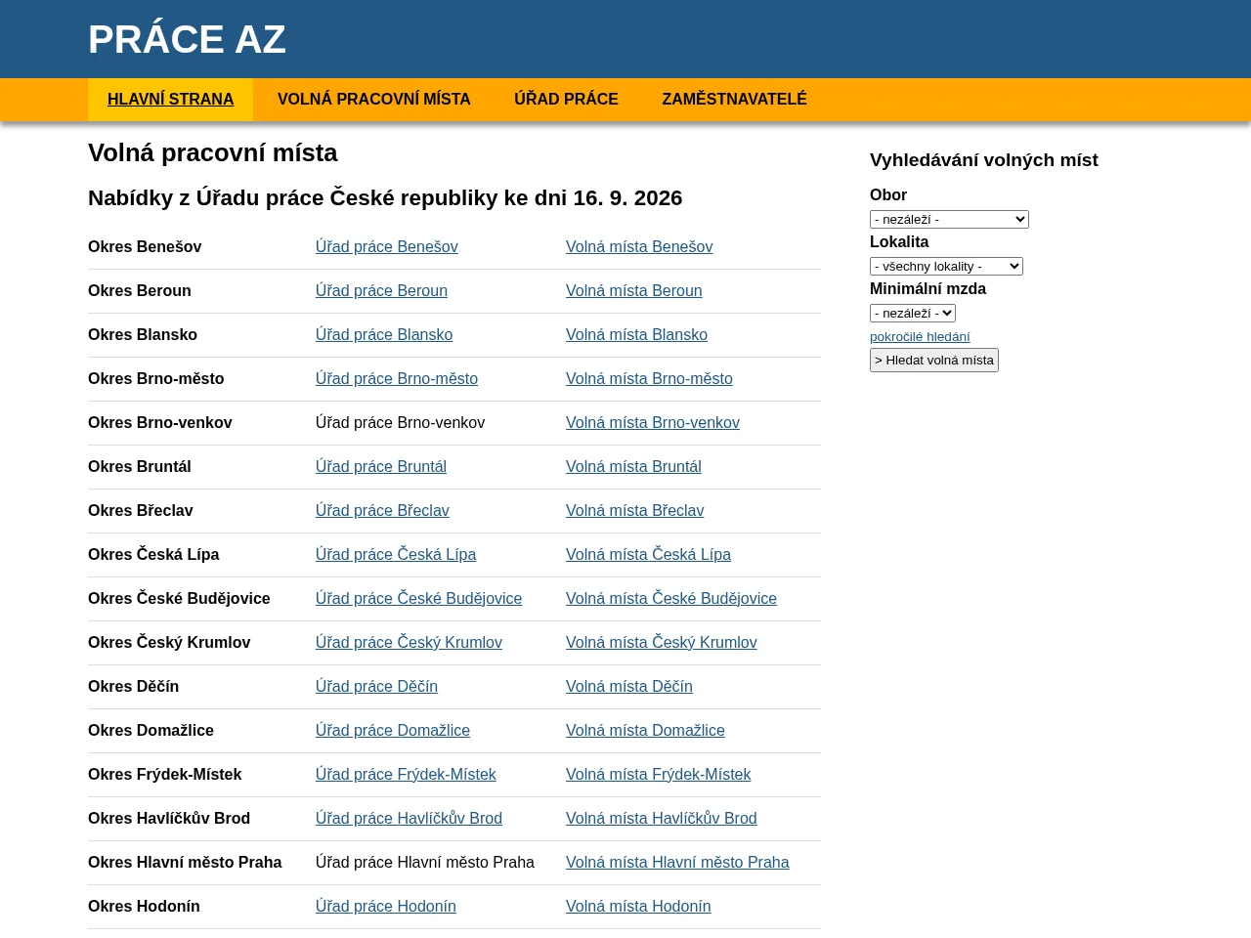
Task: Click the Okres Hodonín row label
Action: (x=144, y=907)
